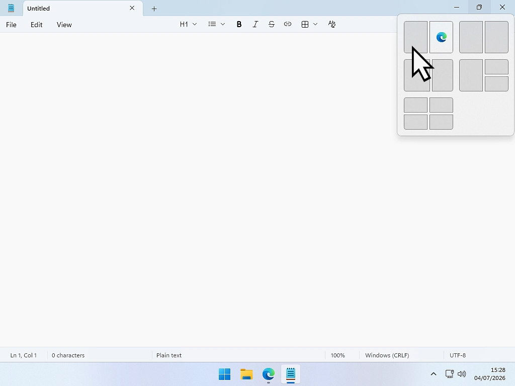
Task: Click the bulleted list icon
Action: (212, 24)
